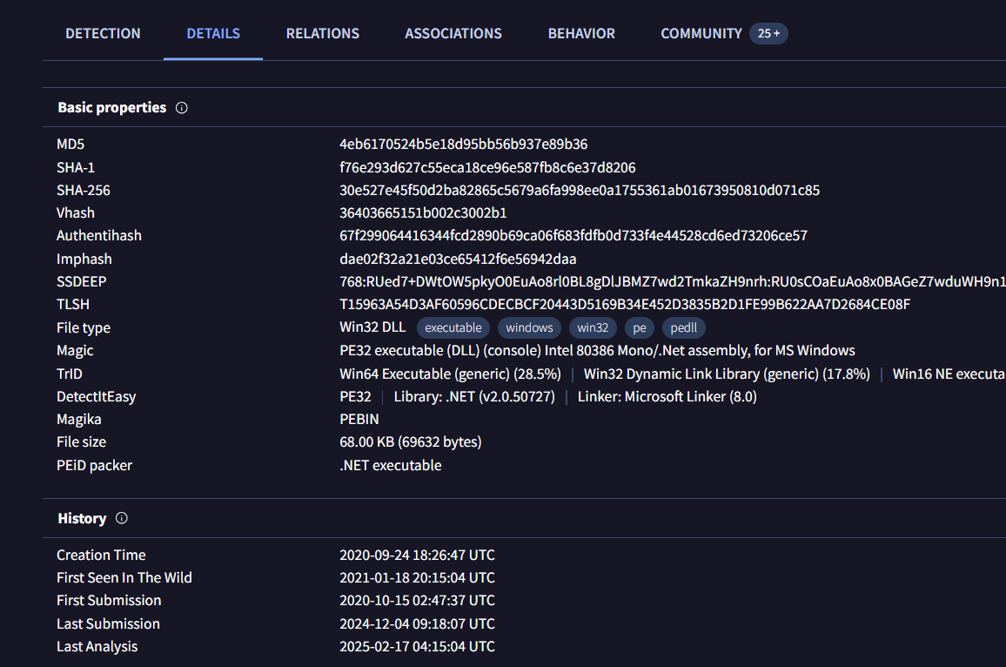1006x667 pixels.
Task: Click First Seen In The Wild 2021-01-18 date
Action: point(417,578)
